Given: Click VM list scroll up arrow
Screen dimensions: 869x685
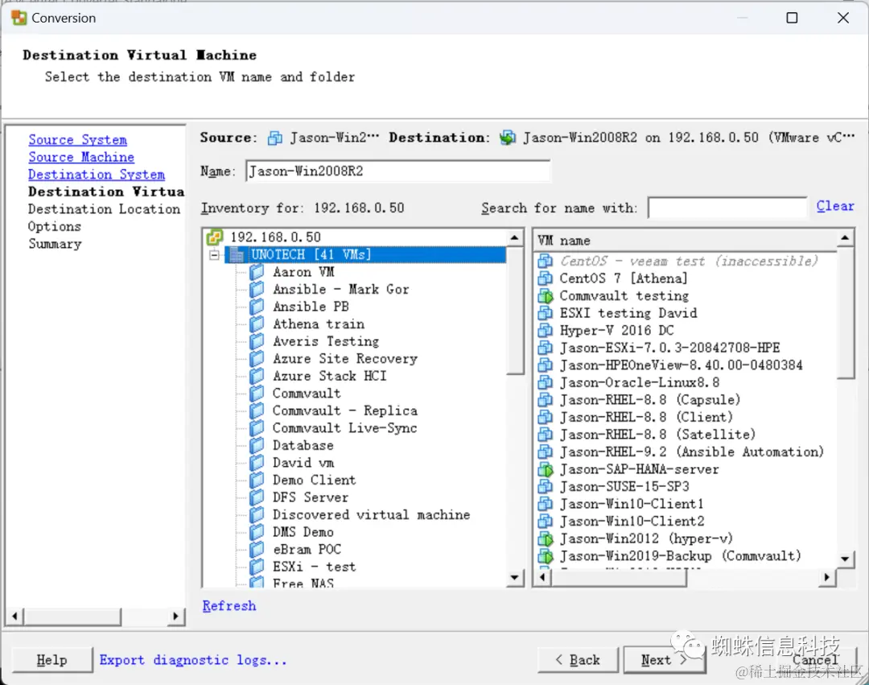Looking at the screenshot, I should tap(845, 238).
